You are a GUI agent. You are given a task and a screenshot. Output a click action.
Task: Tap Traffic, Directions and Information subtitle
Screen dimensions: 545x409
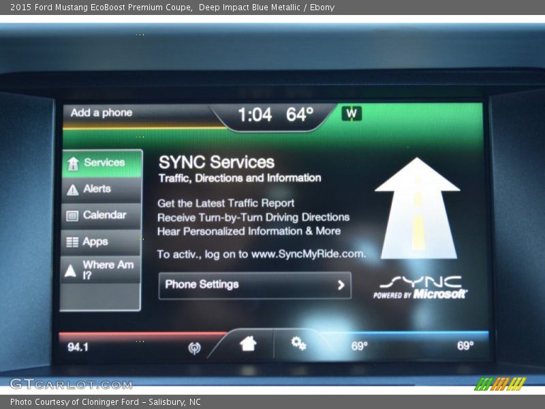240,178
